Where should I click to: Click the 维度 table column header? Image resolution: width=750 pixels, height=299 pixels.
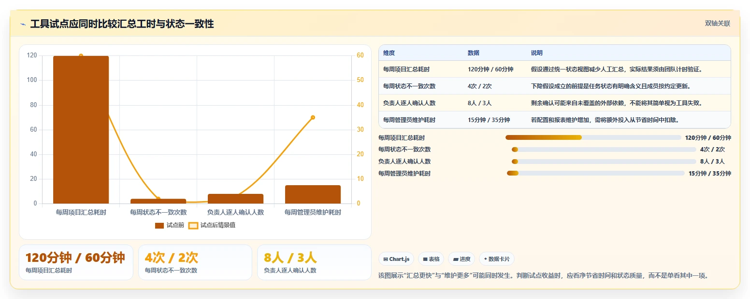(389, 53)
